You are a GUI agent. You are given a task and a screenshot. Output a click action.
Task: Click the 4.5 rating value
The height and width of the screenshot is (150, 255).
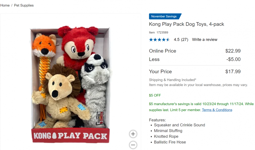pos(177,39)
